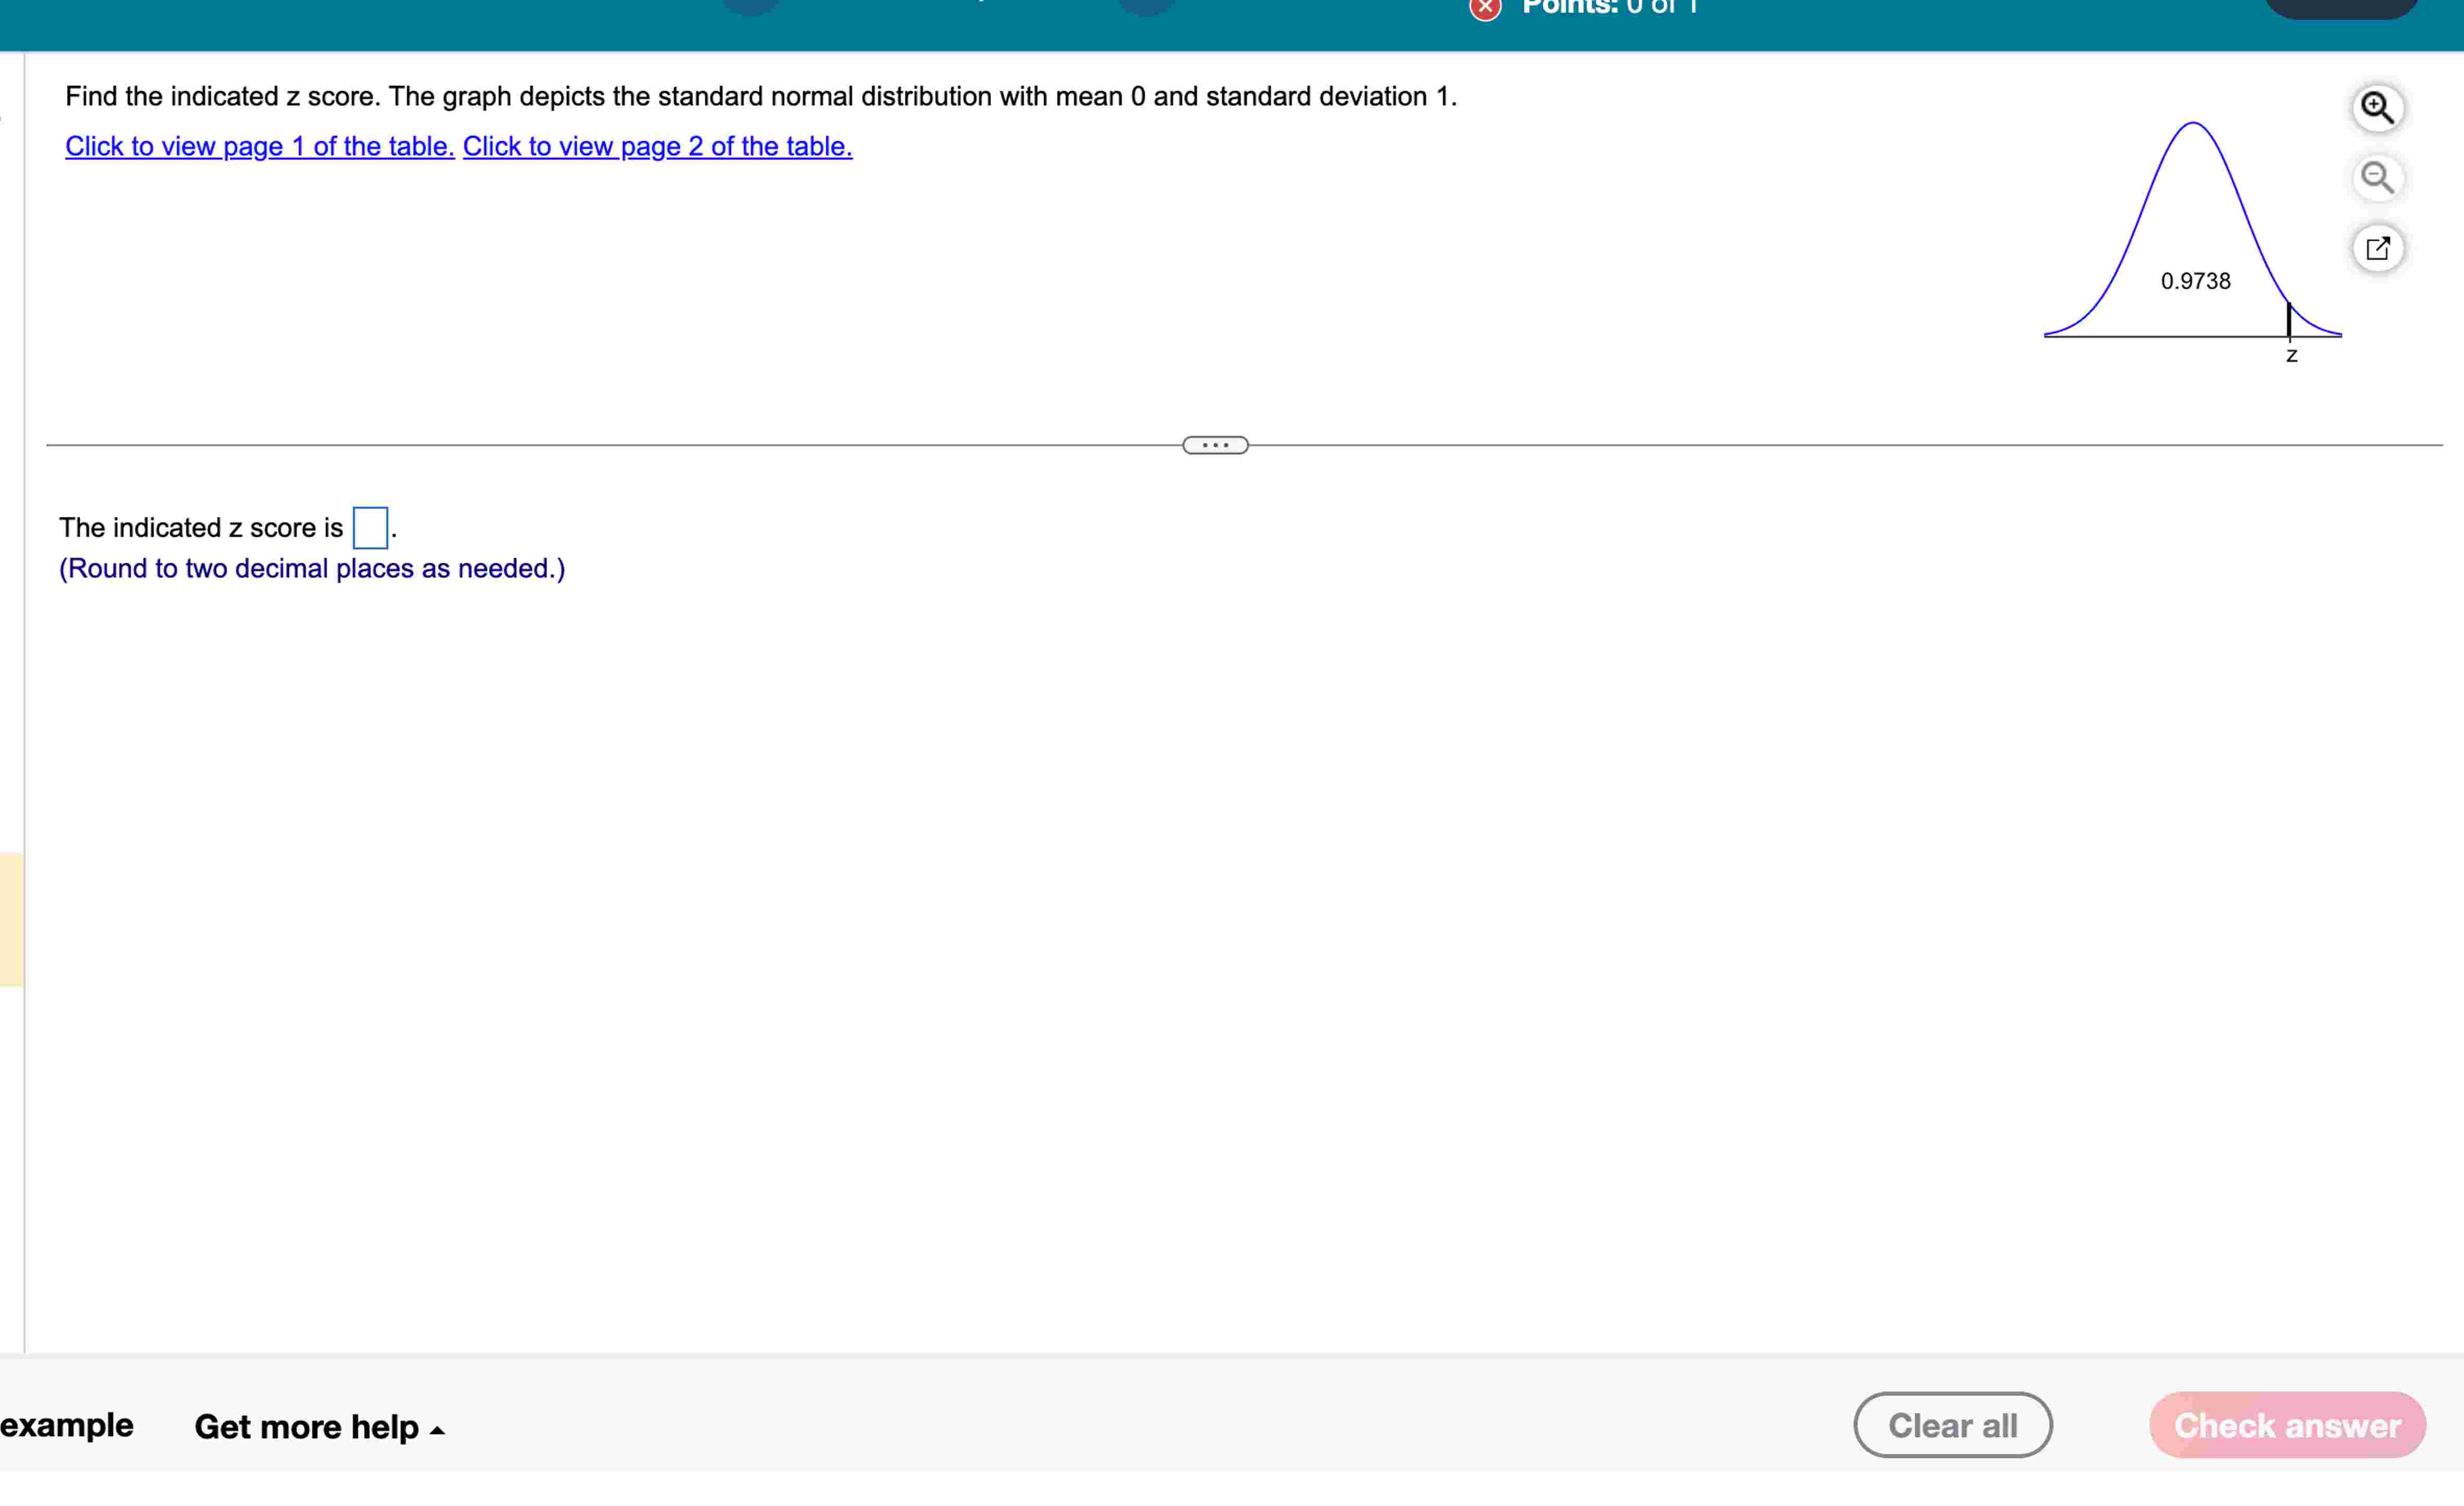Image resolution: width=2464 pixels, height=1506 pixels.
Task: Click the Check answer button
Action: pos(2287,1425)
